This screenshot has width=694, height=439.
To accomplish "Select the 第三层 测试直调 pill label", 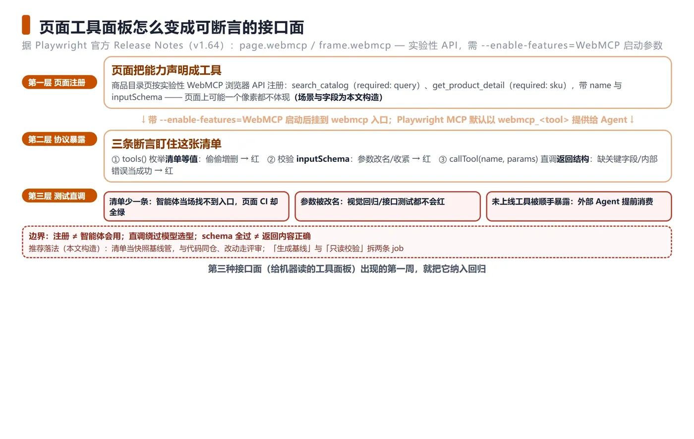I will (59, 196).
